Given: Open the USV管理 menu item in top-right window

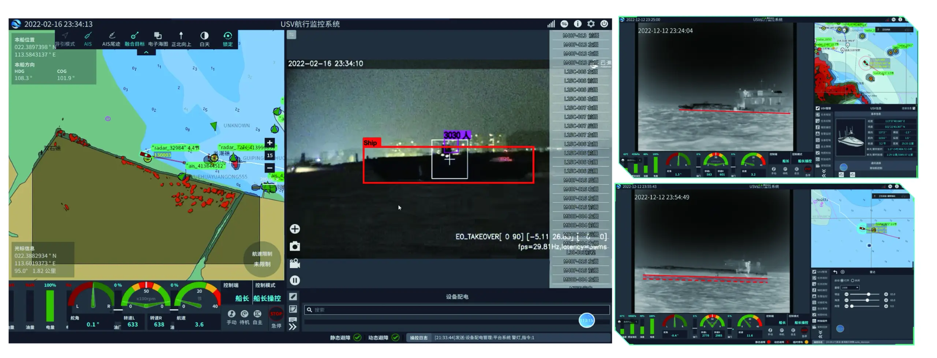Looking at the screenshot, I should [823, 108].
